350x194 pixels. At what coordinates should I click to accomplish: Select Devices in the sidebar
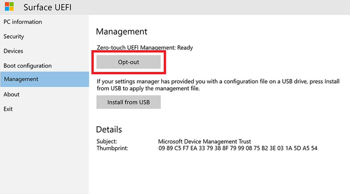point(13,51)
